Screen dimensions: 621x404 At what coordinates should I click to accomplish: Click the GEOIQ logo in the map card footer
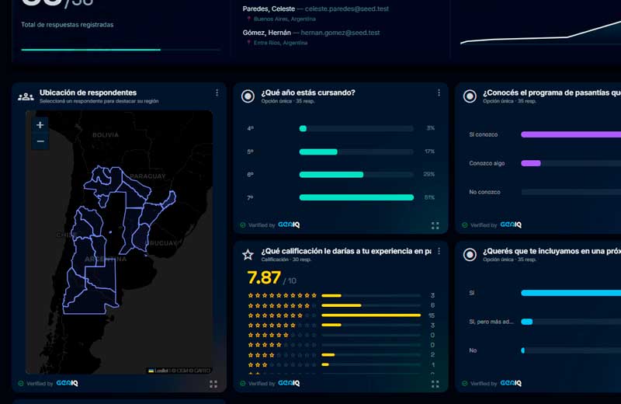click(x=67, y=383)
